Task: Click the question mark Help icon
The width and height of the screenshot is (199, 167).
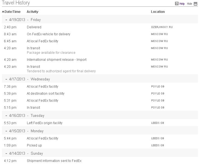Action: tap(177, 4)
